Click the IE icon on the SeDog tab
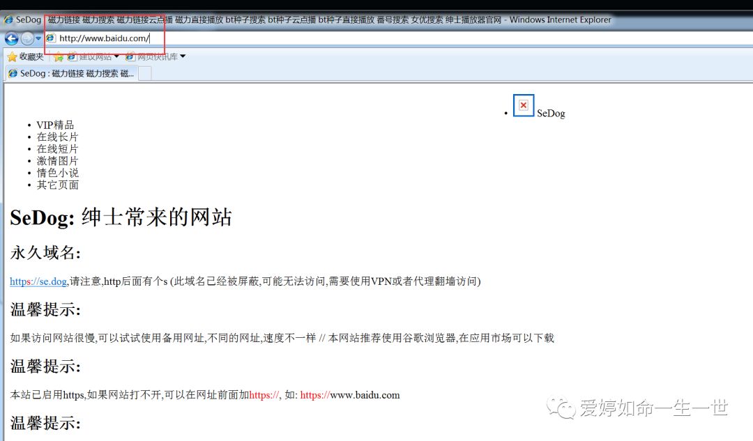Image resolution: width=753 pixels, height=441 pixels. [x=13, y=73]
